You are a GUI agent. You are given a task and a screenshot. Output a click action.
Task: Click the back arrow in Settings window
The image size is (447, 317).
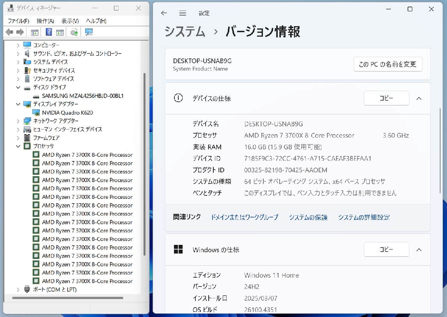pos(164,13)
